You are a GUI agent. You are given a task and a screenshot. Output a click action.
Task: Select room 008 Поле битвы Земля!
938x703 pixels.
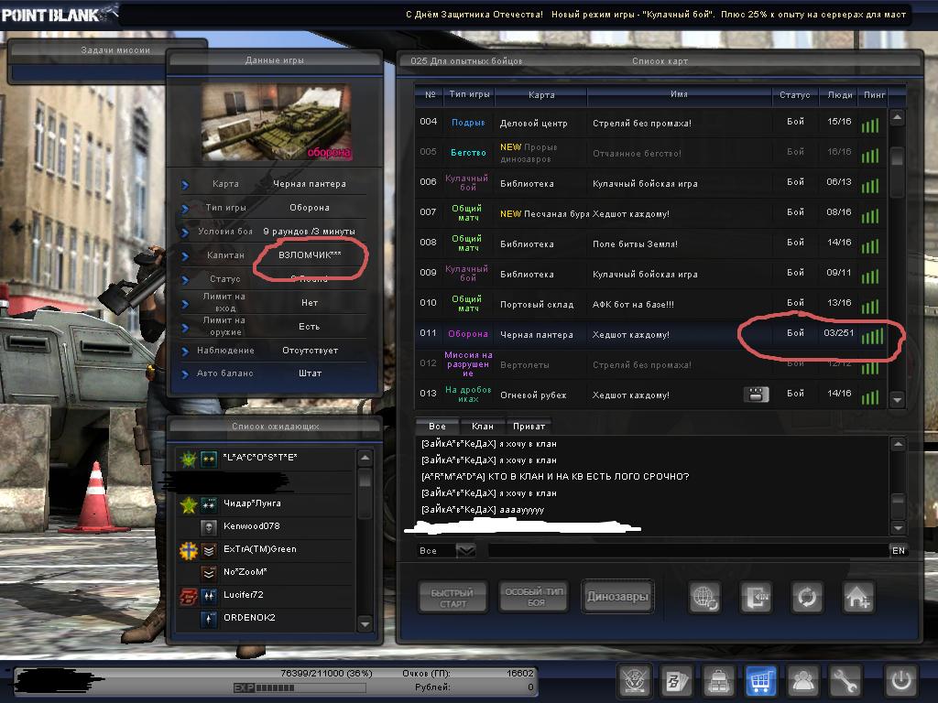(x=651, y=243)
